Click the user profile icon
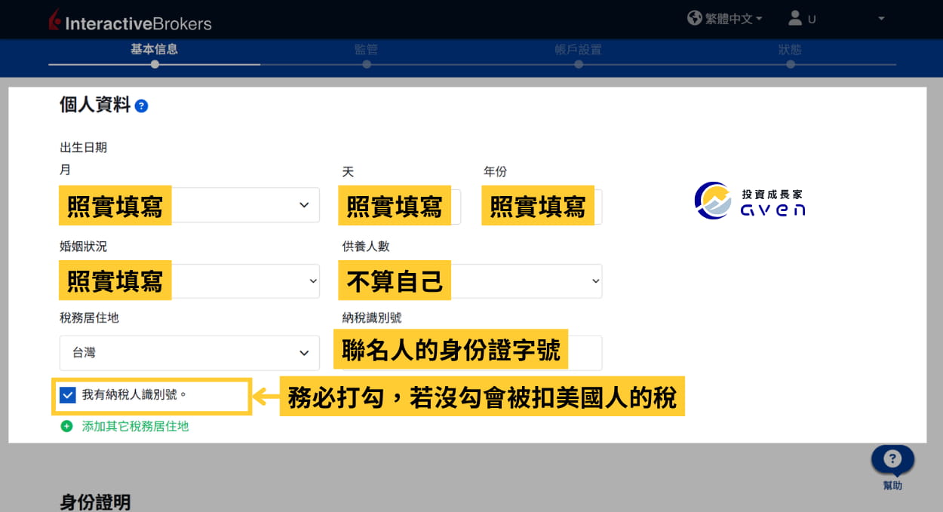This screenshot has width=943, height=512. pyautogui.click(x=794, y=18)
